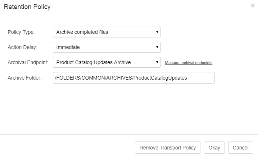Open the Policy Type dropdown

click(x=107, y=32)
